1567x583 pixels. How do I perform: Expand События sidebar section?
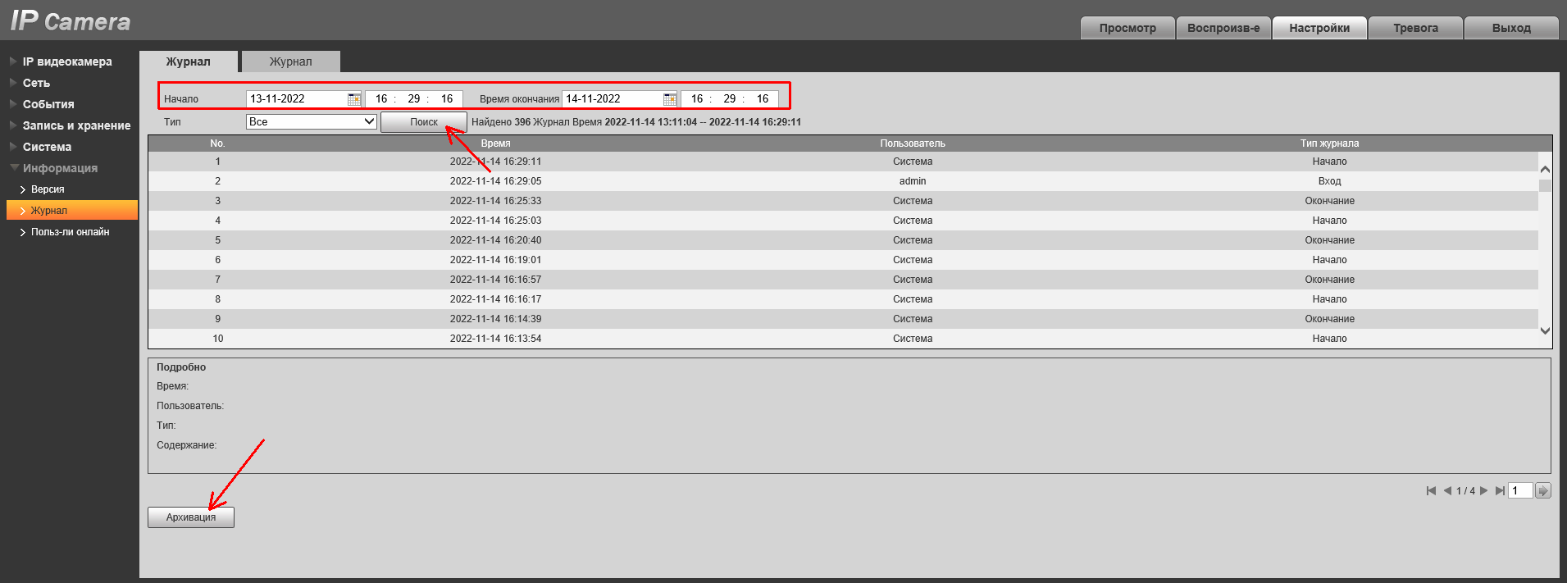[48, 104]
